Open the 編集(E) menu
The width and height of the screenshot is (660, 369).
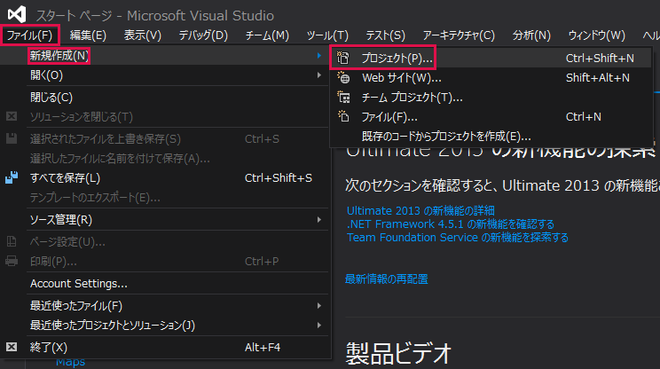pos(88,35)
